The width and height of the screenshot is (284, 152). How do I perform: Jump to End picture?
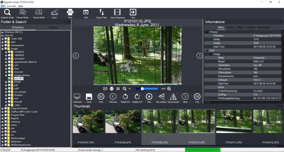197,98
